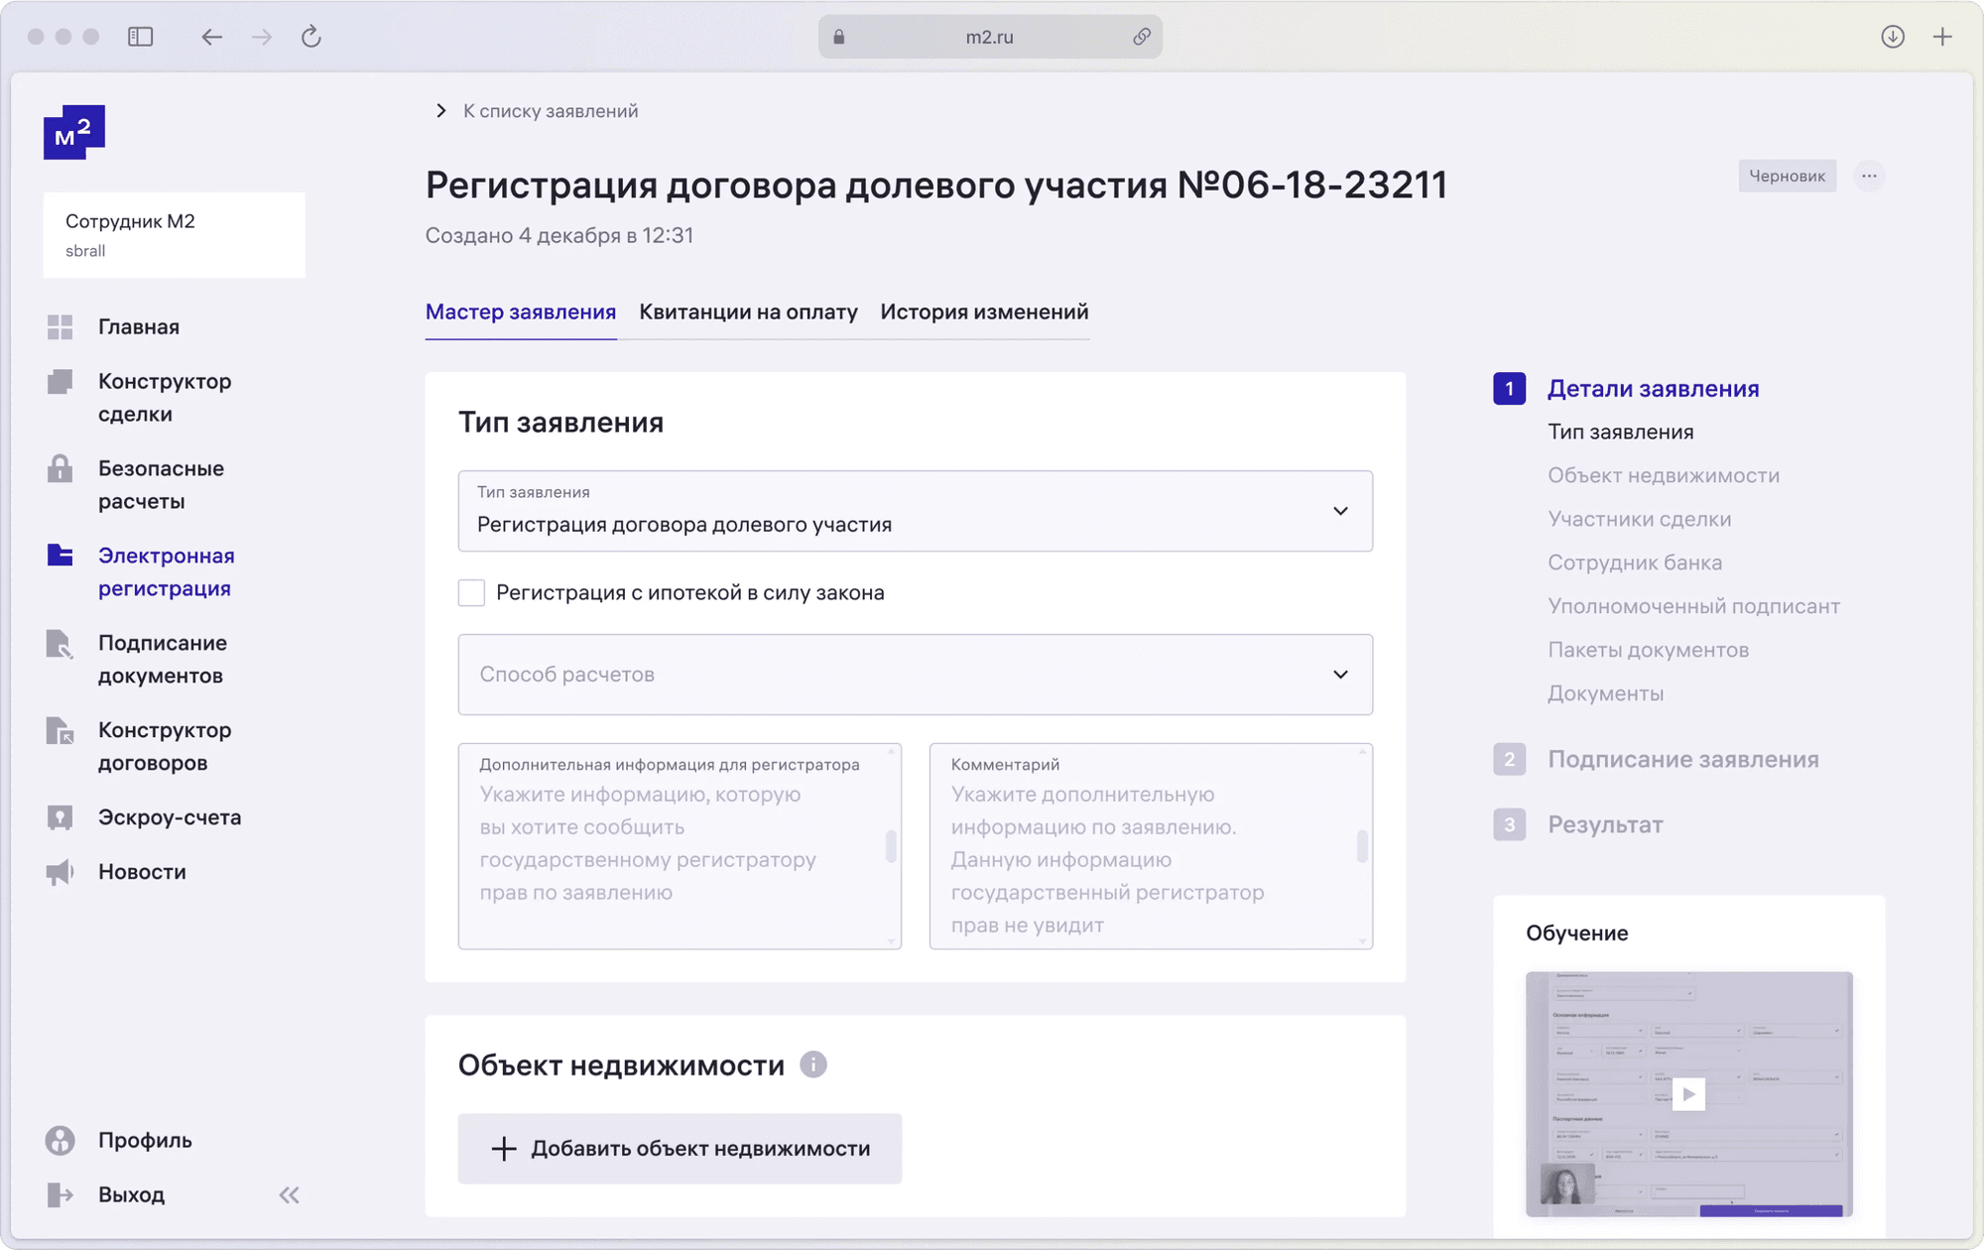Open Новости megaphone icon

60,872
